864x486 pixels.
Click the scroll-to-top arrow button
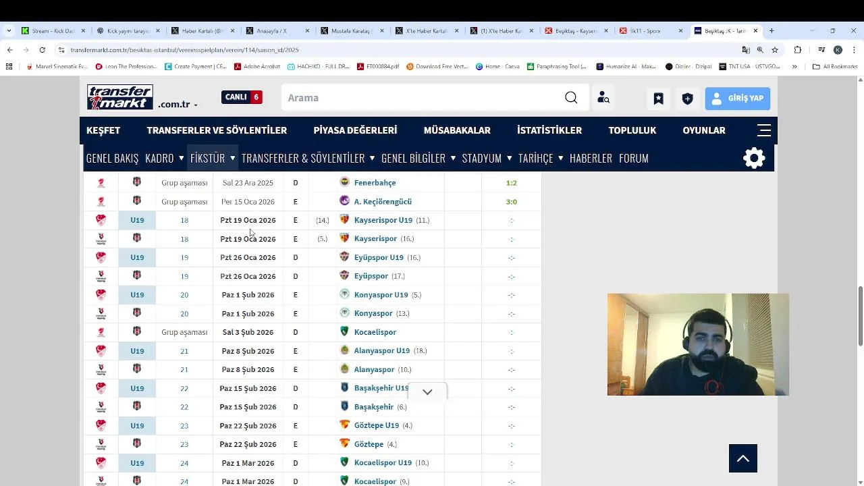[x=743, y=459]
